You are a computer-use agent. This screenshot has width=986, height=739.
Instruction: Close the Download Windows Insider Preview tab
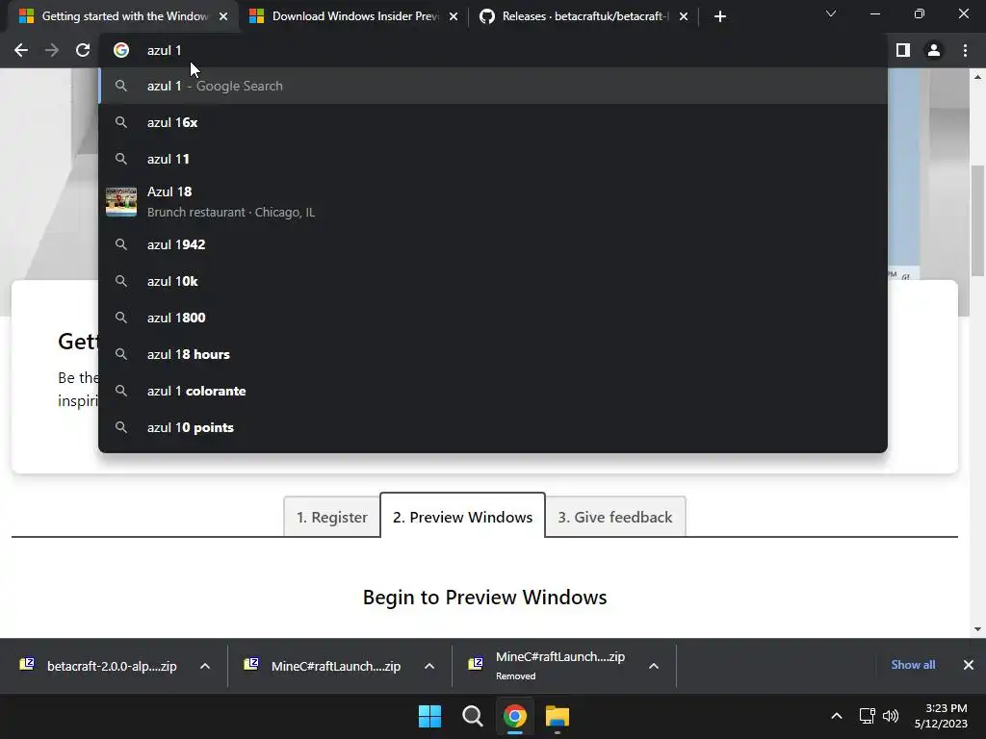[454, 16]
